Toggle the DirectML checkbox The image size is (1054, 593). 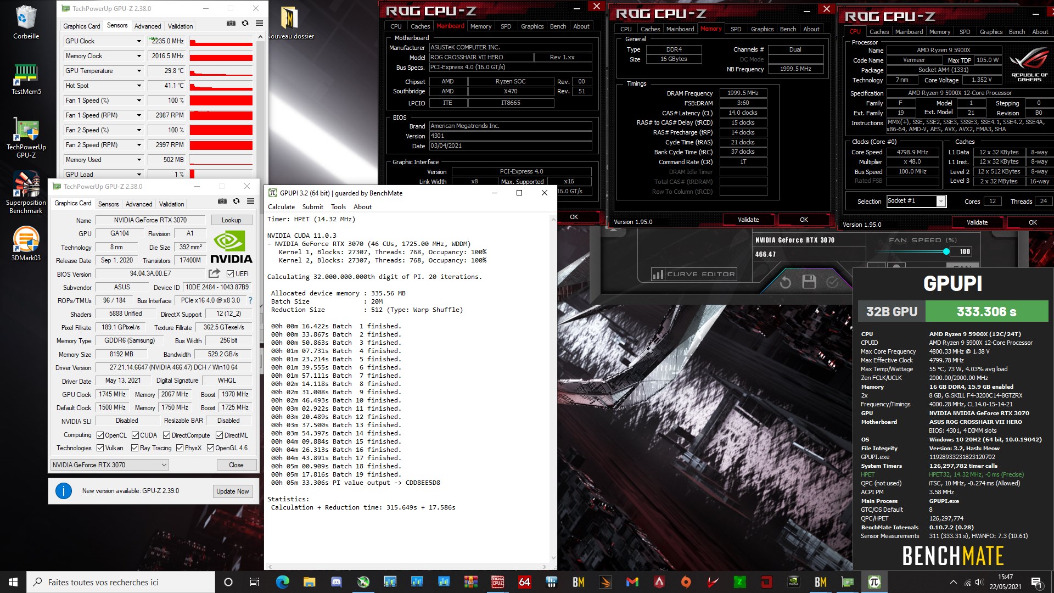[219, 435]
